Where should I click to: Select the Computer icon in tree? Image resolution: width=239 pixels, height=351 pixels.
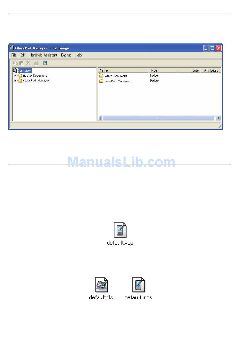pyautogui.click(x=15, y=70)
